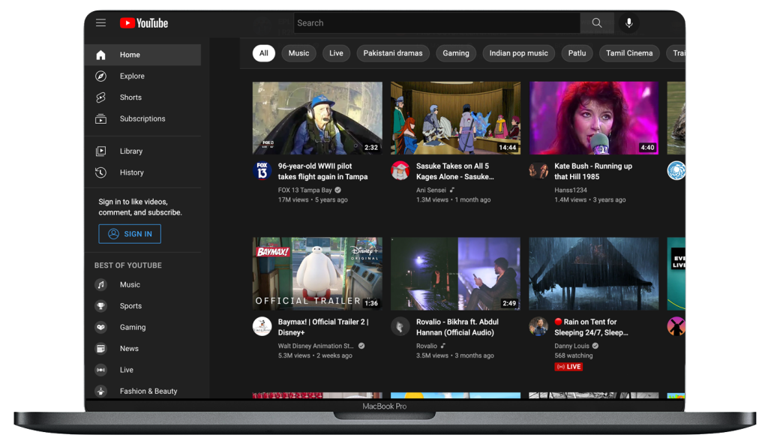
Task: Visit the Ani Sensei channel name
Action: pyautogui.click(x=431, y=190)
